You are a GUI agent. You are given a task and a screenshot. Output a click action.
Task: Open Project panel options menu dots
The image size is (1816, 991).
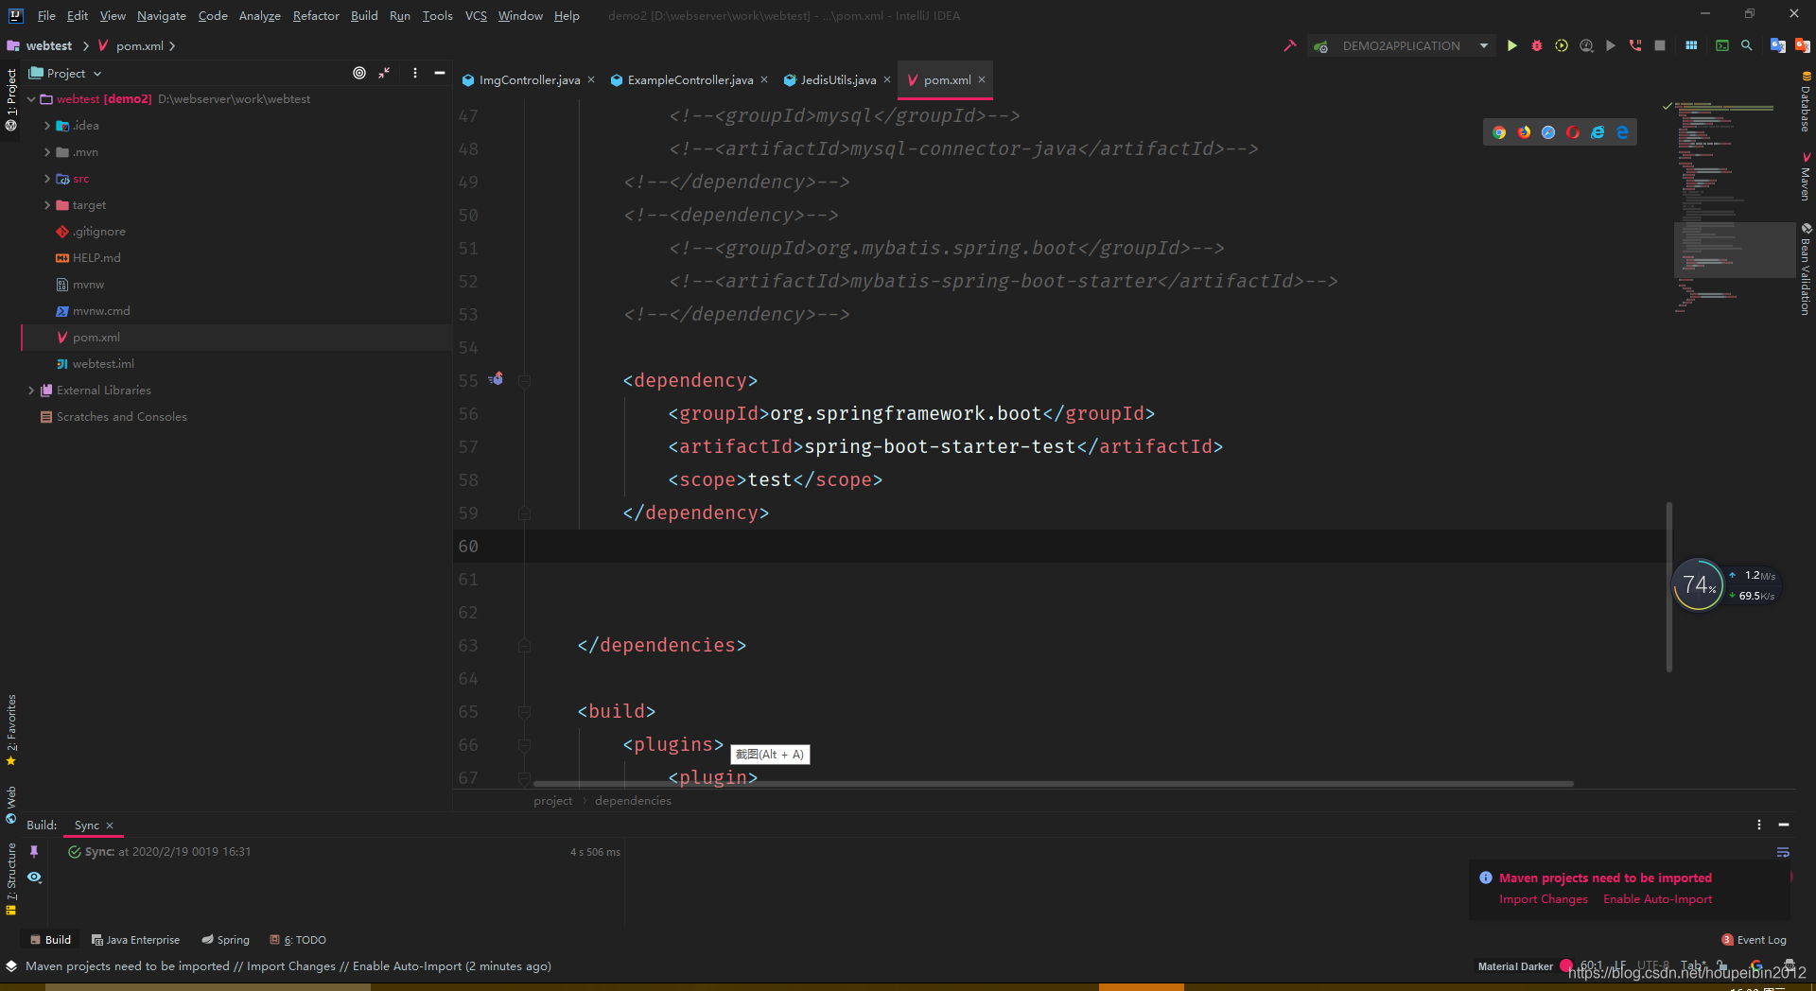(414, 73)
